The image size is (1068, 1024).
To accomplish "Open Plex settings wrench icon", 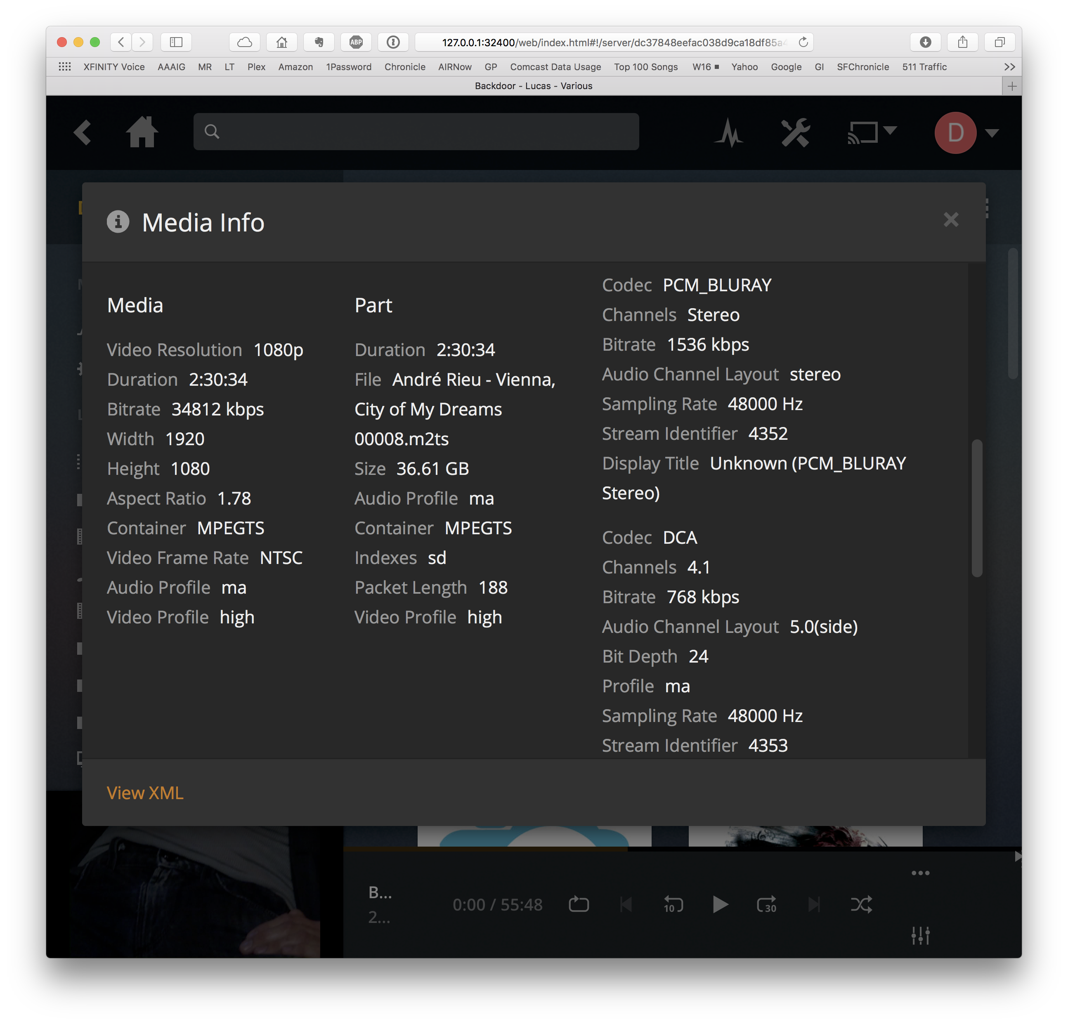I will (796, 132).
